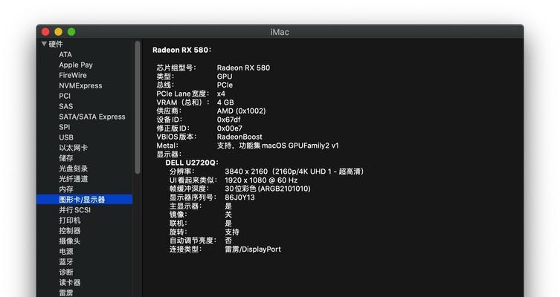Select 光纤通道 in the sidebar
The height and width of the screenshot is (297, 560).
[73, 179]
